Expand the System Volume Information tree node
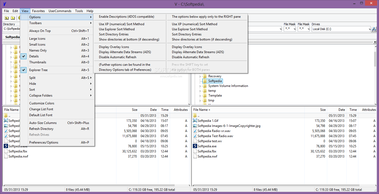Screen dimensions: 379x194 click(x=200, y=86)
